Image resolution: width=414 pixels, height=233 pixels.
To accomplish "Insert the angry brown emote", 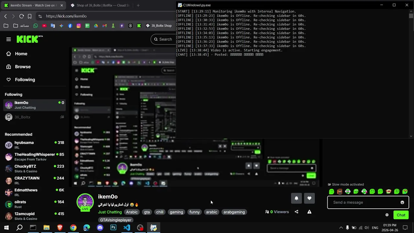I will (340, 192).
